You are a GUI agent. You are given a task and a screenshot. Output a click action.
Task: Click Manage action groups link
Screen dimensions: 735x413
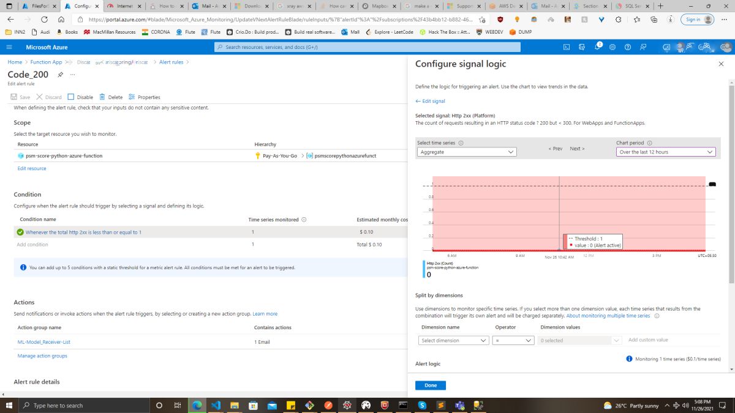click(x=42, y=356)
